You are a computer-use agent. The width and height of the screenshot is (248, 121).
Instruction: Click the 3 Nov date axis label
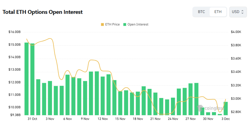(x=50, y=119)
